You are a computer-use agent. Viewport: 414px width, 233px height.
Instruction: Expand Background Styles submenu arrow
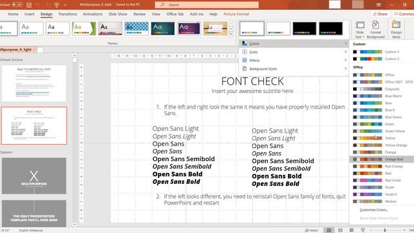coord(345,69)
